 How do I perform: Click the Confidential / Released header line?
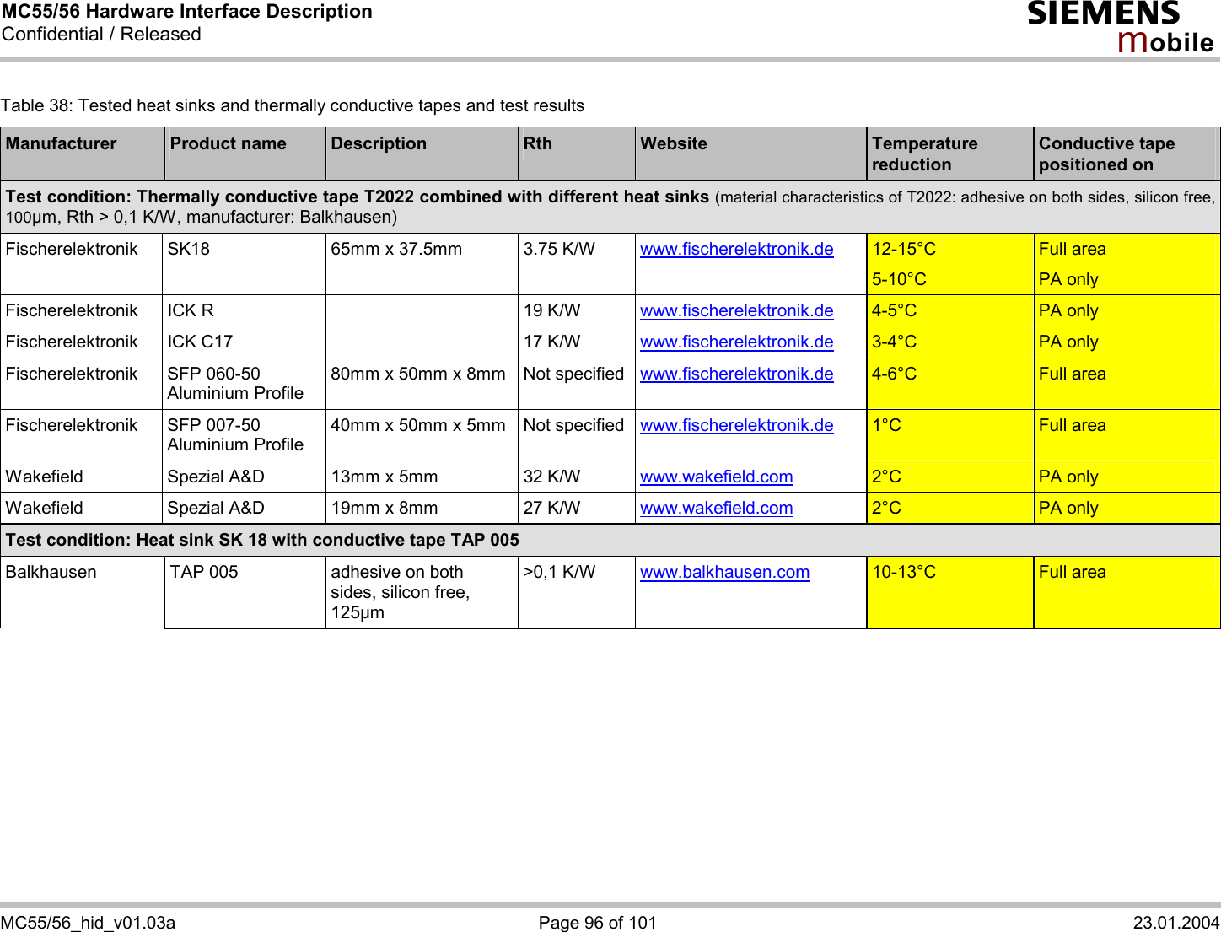click(x=101, y=35)
